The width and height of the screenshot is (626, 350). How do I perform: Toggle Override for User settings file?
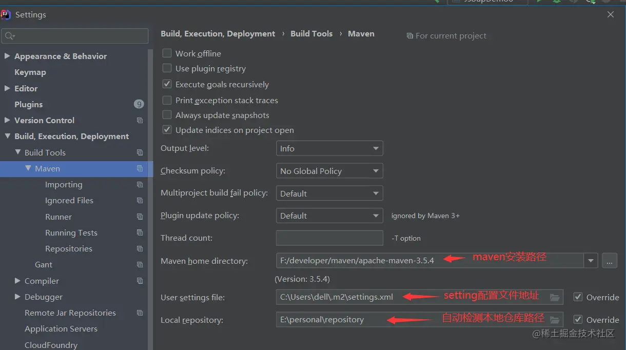[x=578, y=297]
